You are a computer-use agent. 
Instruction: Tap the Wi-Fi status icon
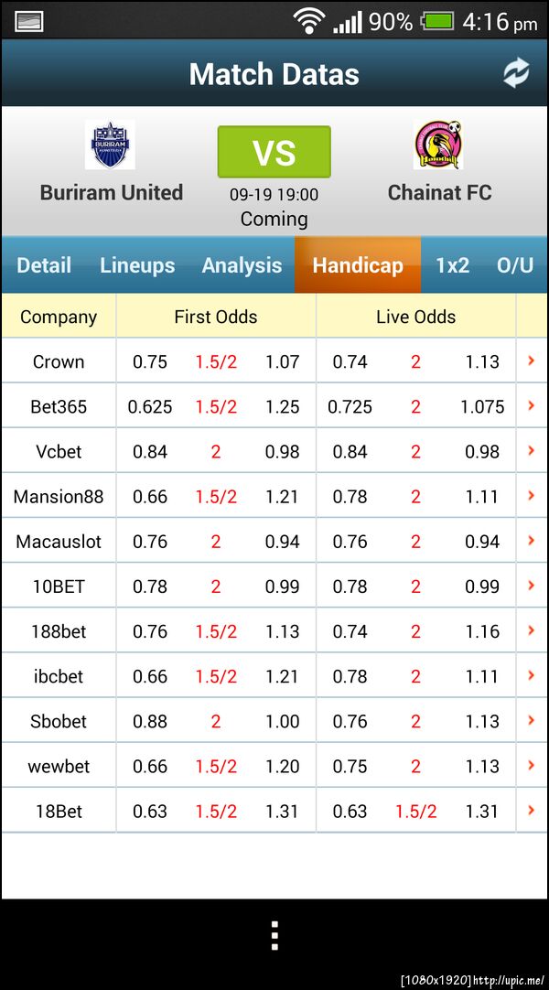309,20
